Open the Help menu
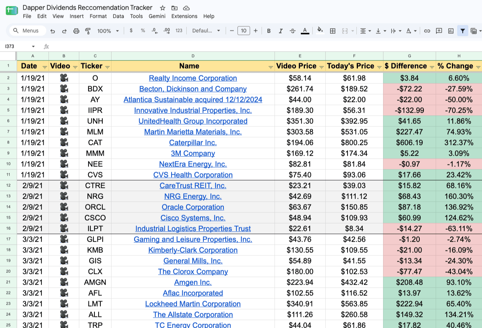This screenshot has height=328, width=482. click(209, 16)
